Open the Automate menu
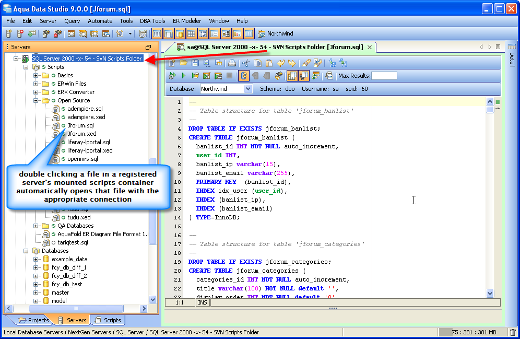520x339 pixels. pos(100,21)
